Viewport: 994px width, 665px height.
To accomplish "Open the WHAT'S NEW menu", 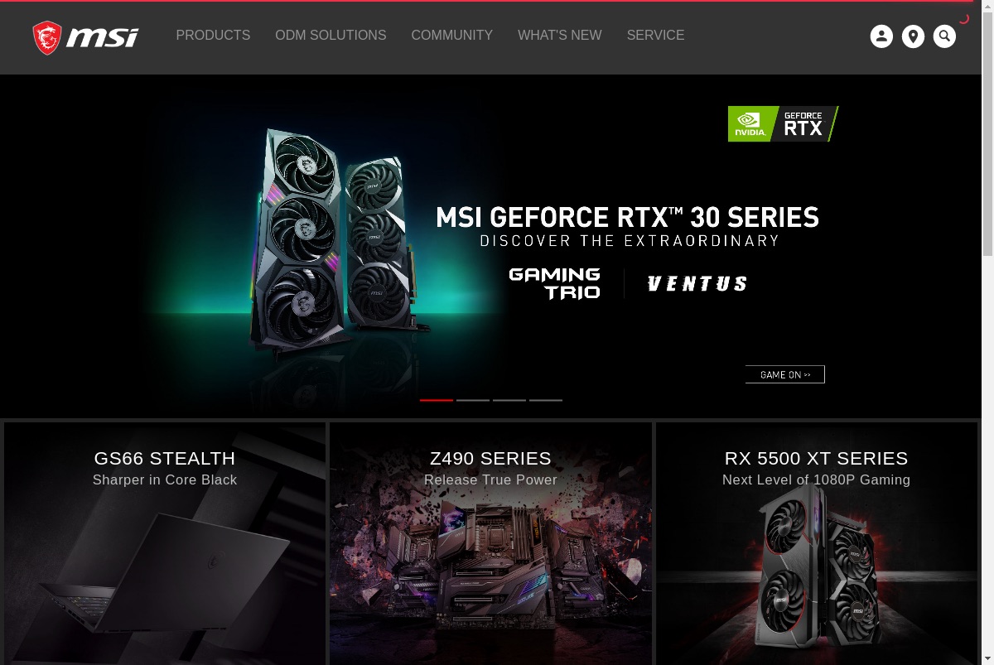I will [560, 36].
